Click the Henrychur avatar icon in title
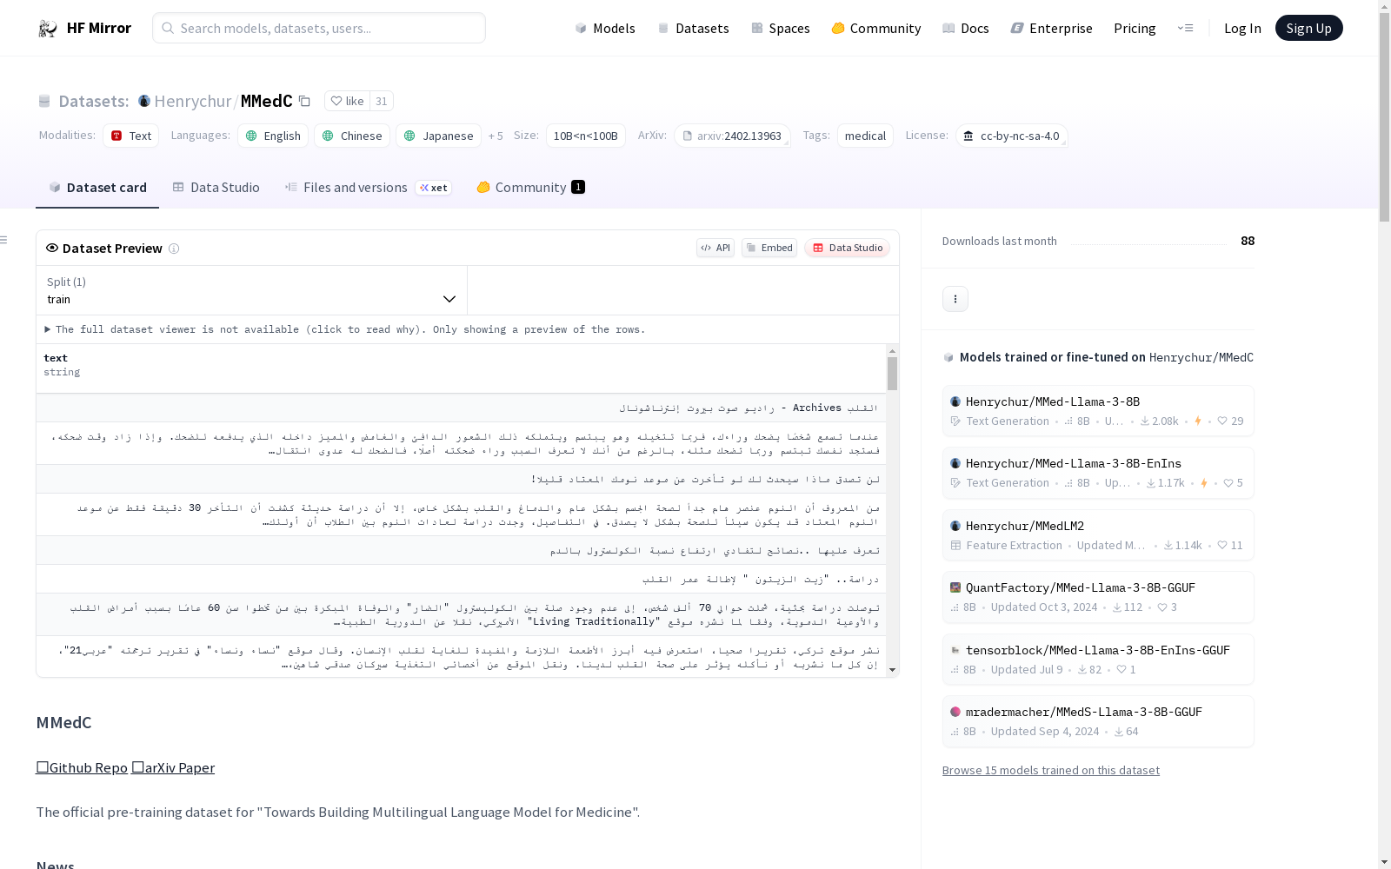This screenshot has height=869, width=1391. (144, 101)
